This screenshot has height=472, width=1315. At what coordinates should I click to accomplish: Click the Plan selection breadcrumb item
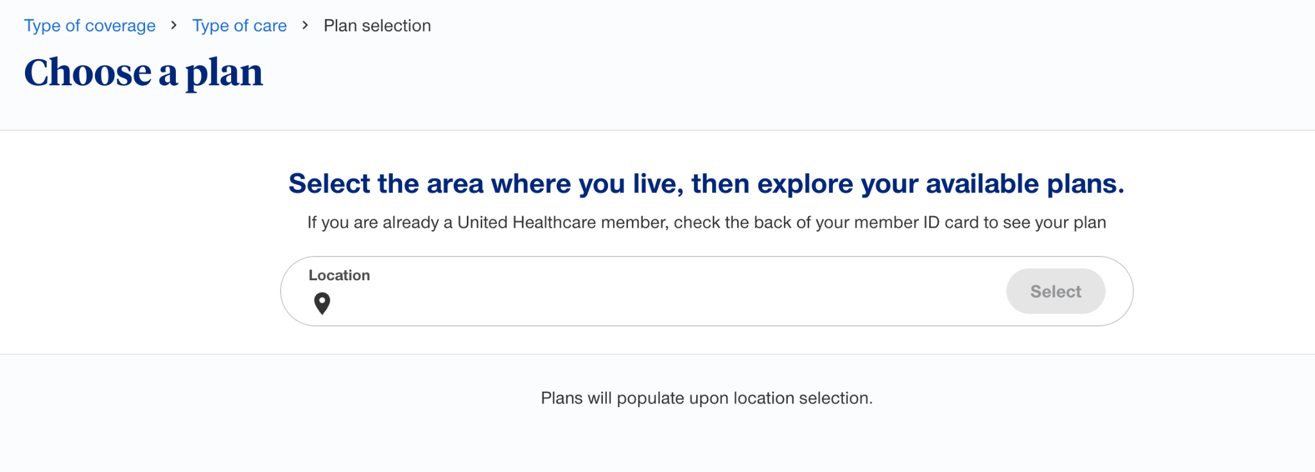click(377, 26)
